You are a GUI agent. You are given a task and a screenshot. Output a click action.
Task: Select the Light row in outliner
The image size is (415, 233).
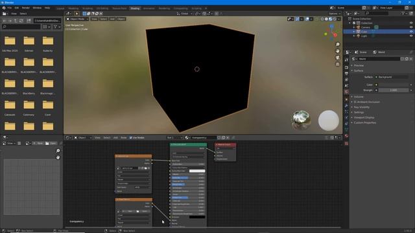(x=379, y=36)
